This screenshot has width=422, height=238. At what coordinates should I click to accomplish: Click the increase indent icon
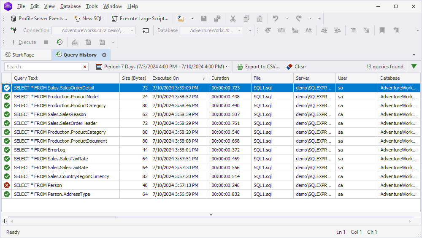[x=338, y=30]
